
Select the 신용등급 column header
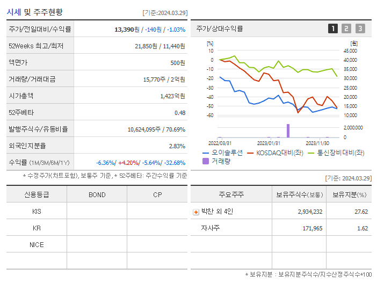tap(37, 194)
